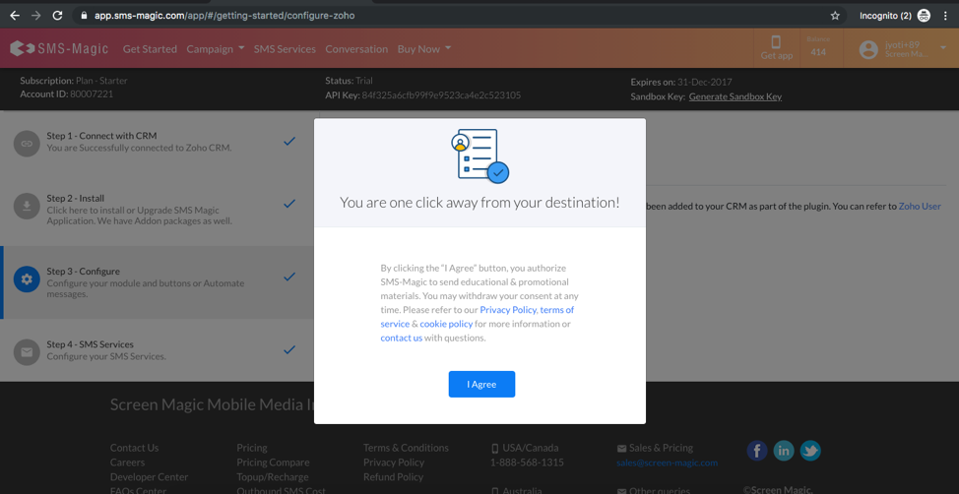
Task: Open the Twitter footer icon
Action: (810, 452)
